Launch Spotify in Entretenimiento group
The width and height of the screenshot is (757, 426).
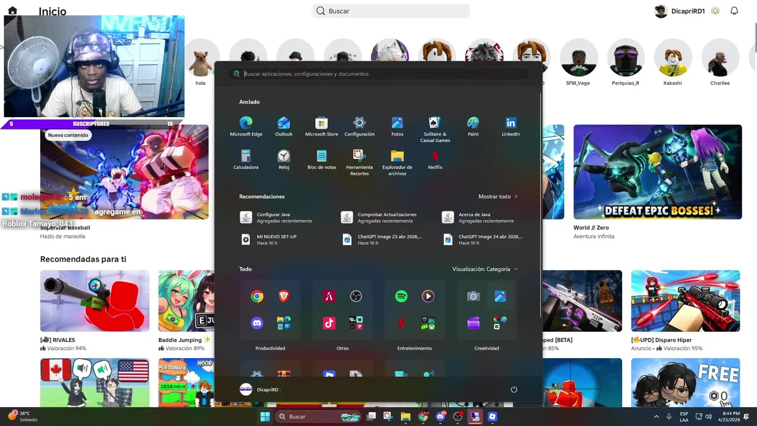click(x=401, y=296)
